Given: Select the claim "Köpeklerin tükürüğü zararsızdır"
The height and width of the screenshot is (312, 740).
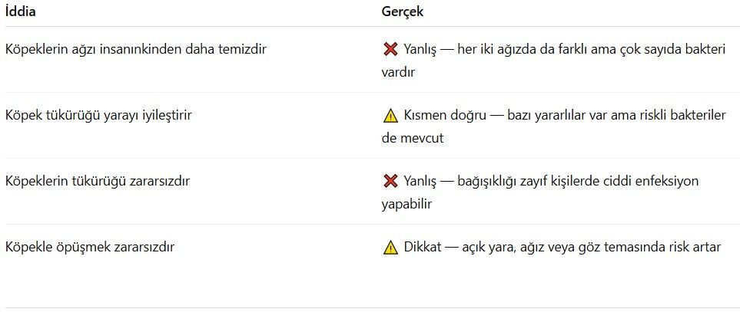Looking at the screenshot, I should [x=97, y=182].
